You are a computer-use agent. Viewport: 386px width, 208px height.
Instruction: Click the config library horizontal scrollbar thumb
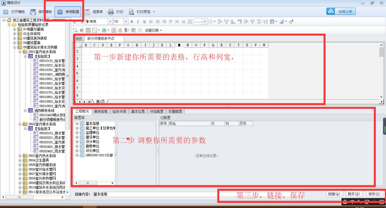coord(88,183)
